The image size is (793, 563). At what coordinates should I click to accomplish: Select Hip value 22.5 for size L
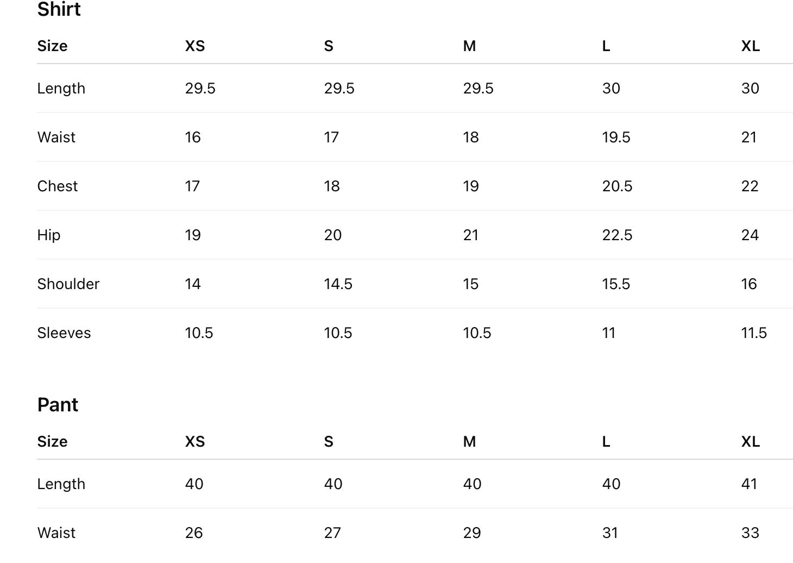click(x=617, y=235)
